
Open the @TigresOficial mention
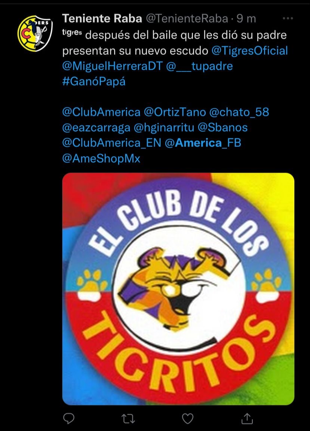pyautogui.click(x=249, y=51)
